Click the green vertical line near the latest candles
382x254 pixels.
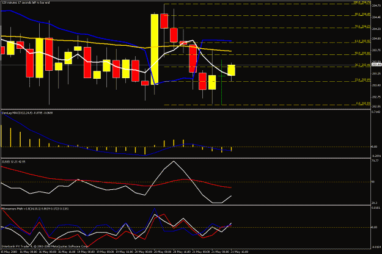(x=221, y=82)
